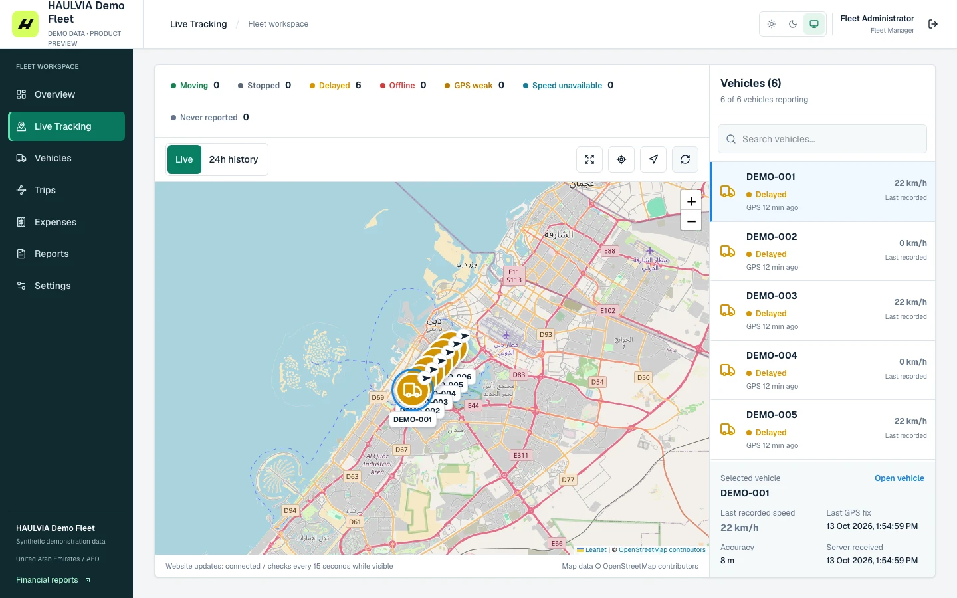
Task: Select DEMO-002 vehicle row
Action: pyautogui.click(x=823, y=251)
